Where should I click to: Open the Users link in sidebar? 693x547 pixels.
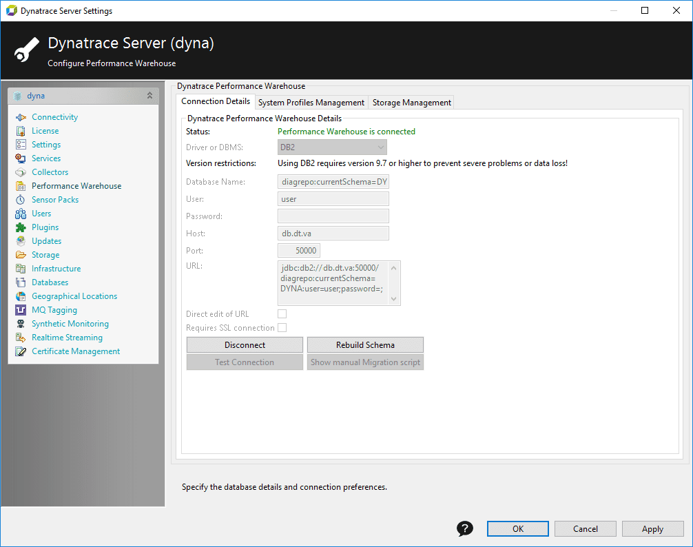(x=41, y=214)
